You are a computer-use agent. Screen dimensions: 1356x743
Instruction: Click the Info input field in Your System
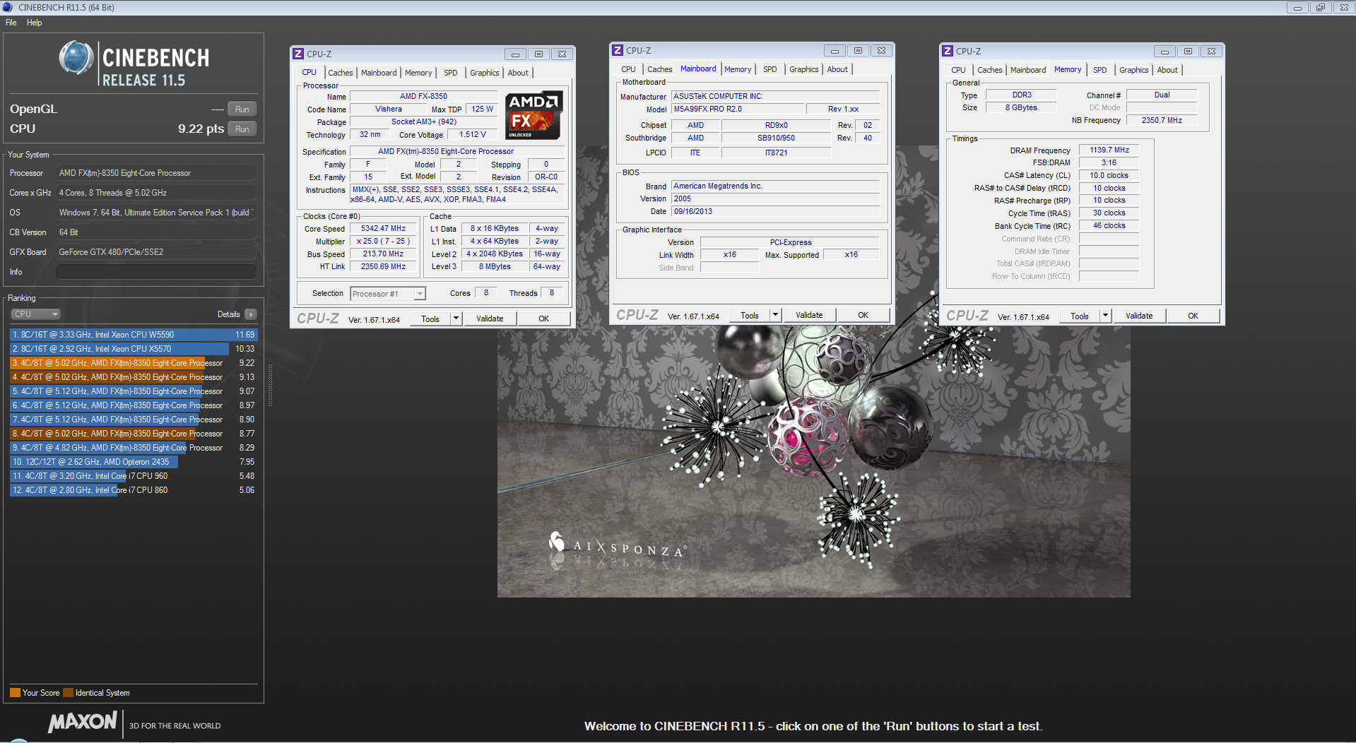(155, 272)
